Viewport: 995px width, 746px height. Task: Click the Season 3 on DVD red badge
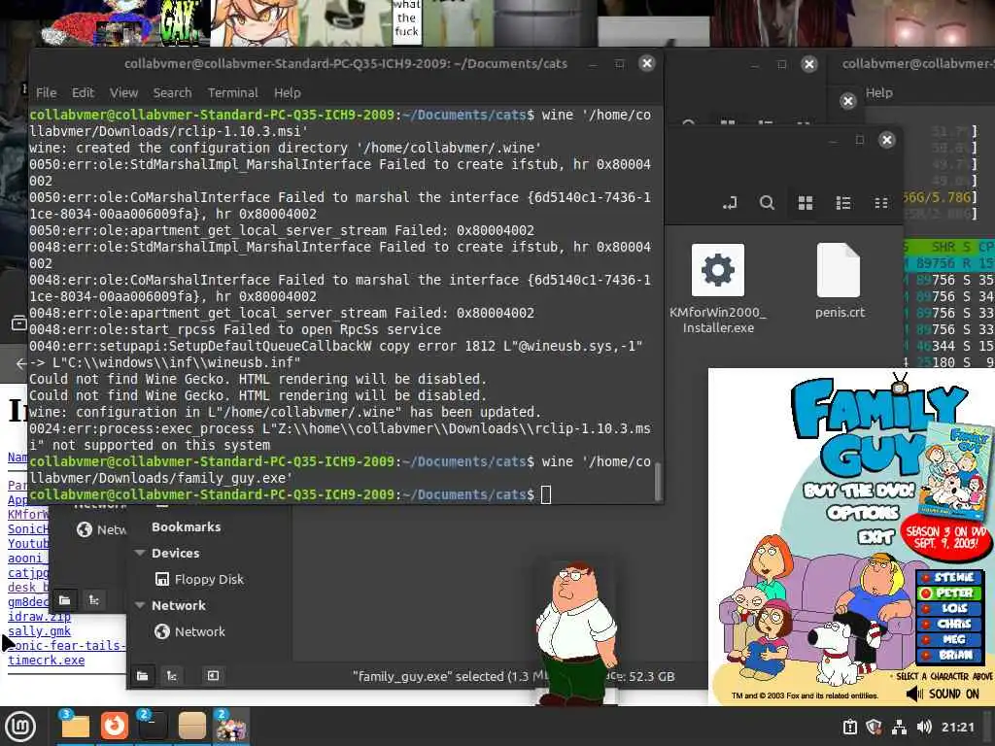946,537
